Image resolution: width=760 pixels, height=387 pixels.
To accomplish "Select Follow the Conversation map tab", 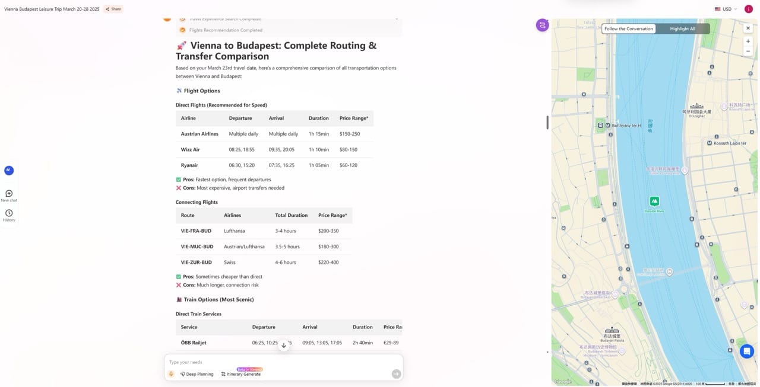I will (x=629, y=28).
